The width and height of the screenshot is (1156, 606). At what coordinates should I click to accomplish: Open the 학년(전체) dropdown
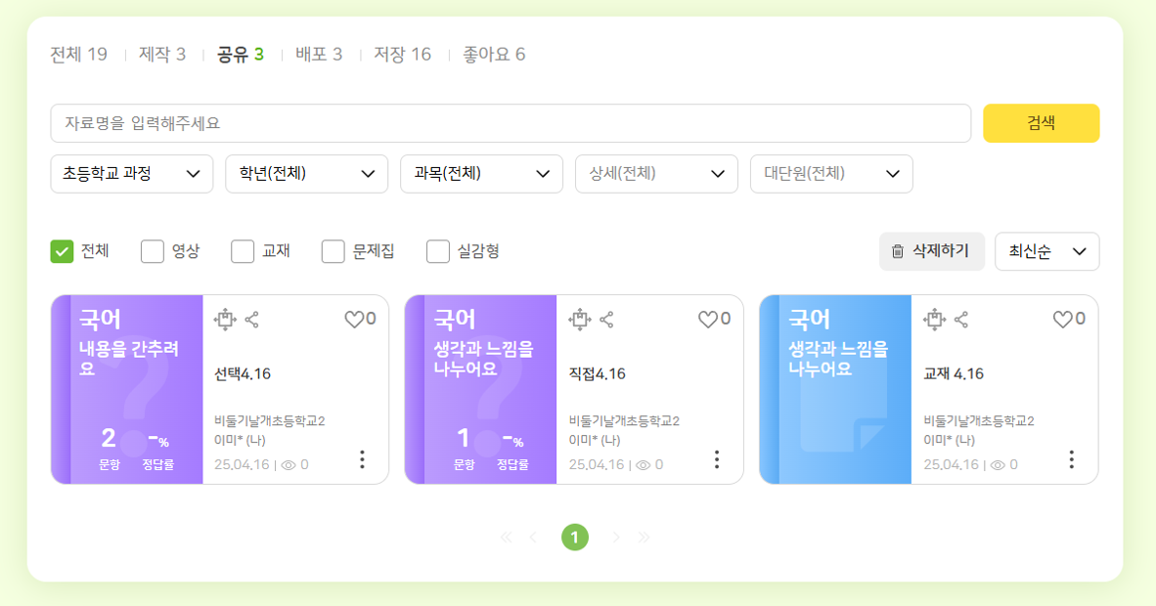(x=306, y=174)
